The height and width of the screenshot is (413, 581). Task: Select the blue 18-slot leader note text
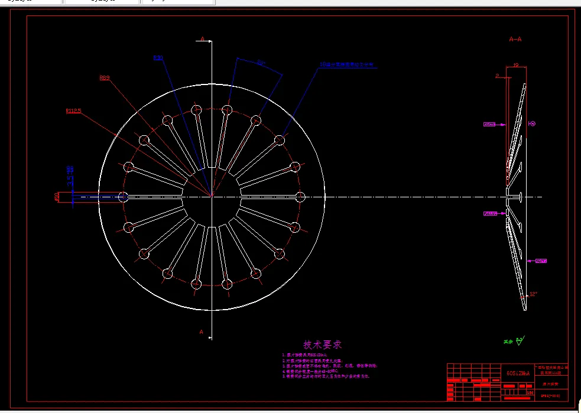346,64
